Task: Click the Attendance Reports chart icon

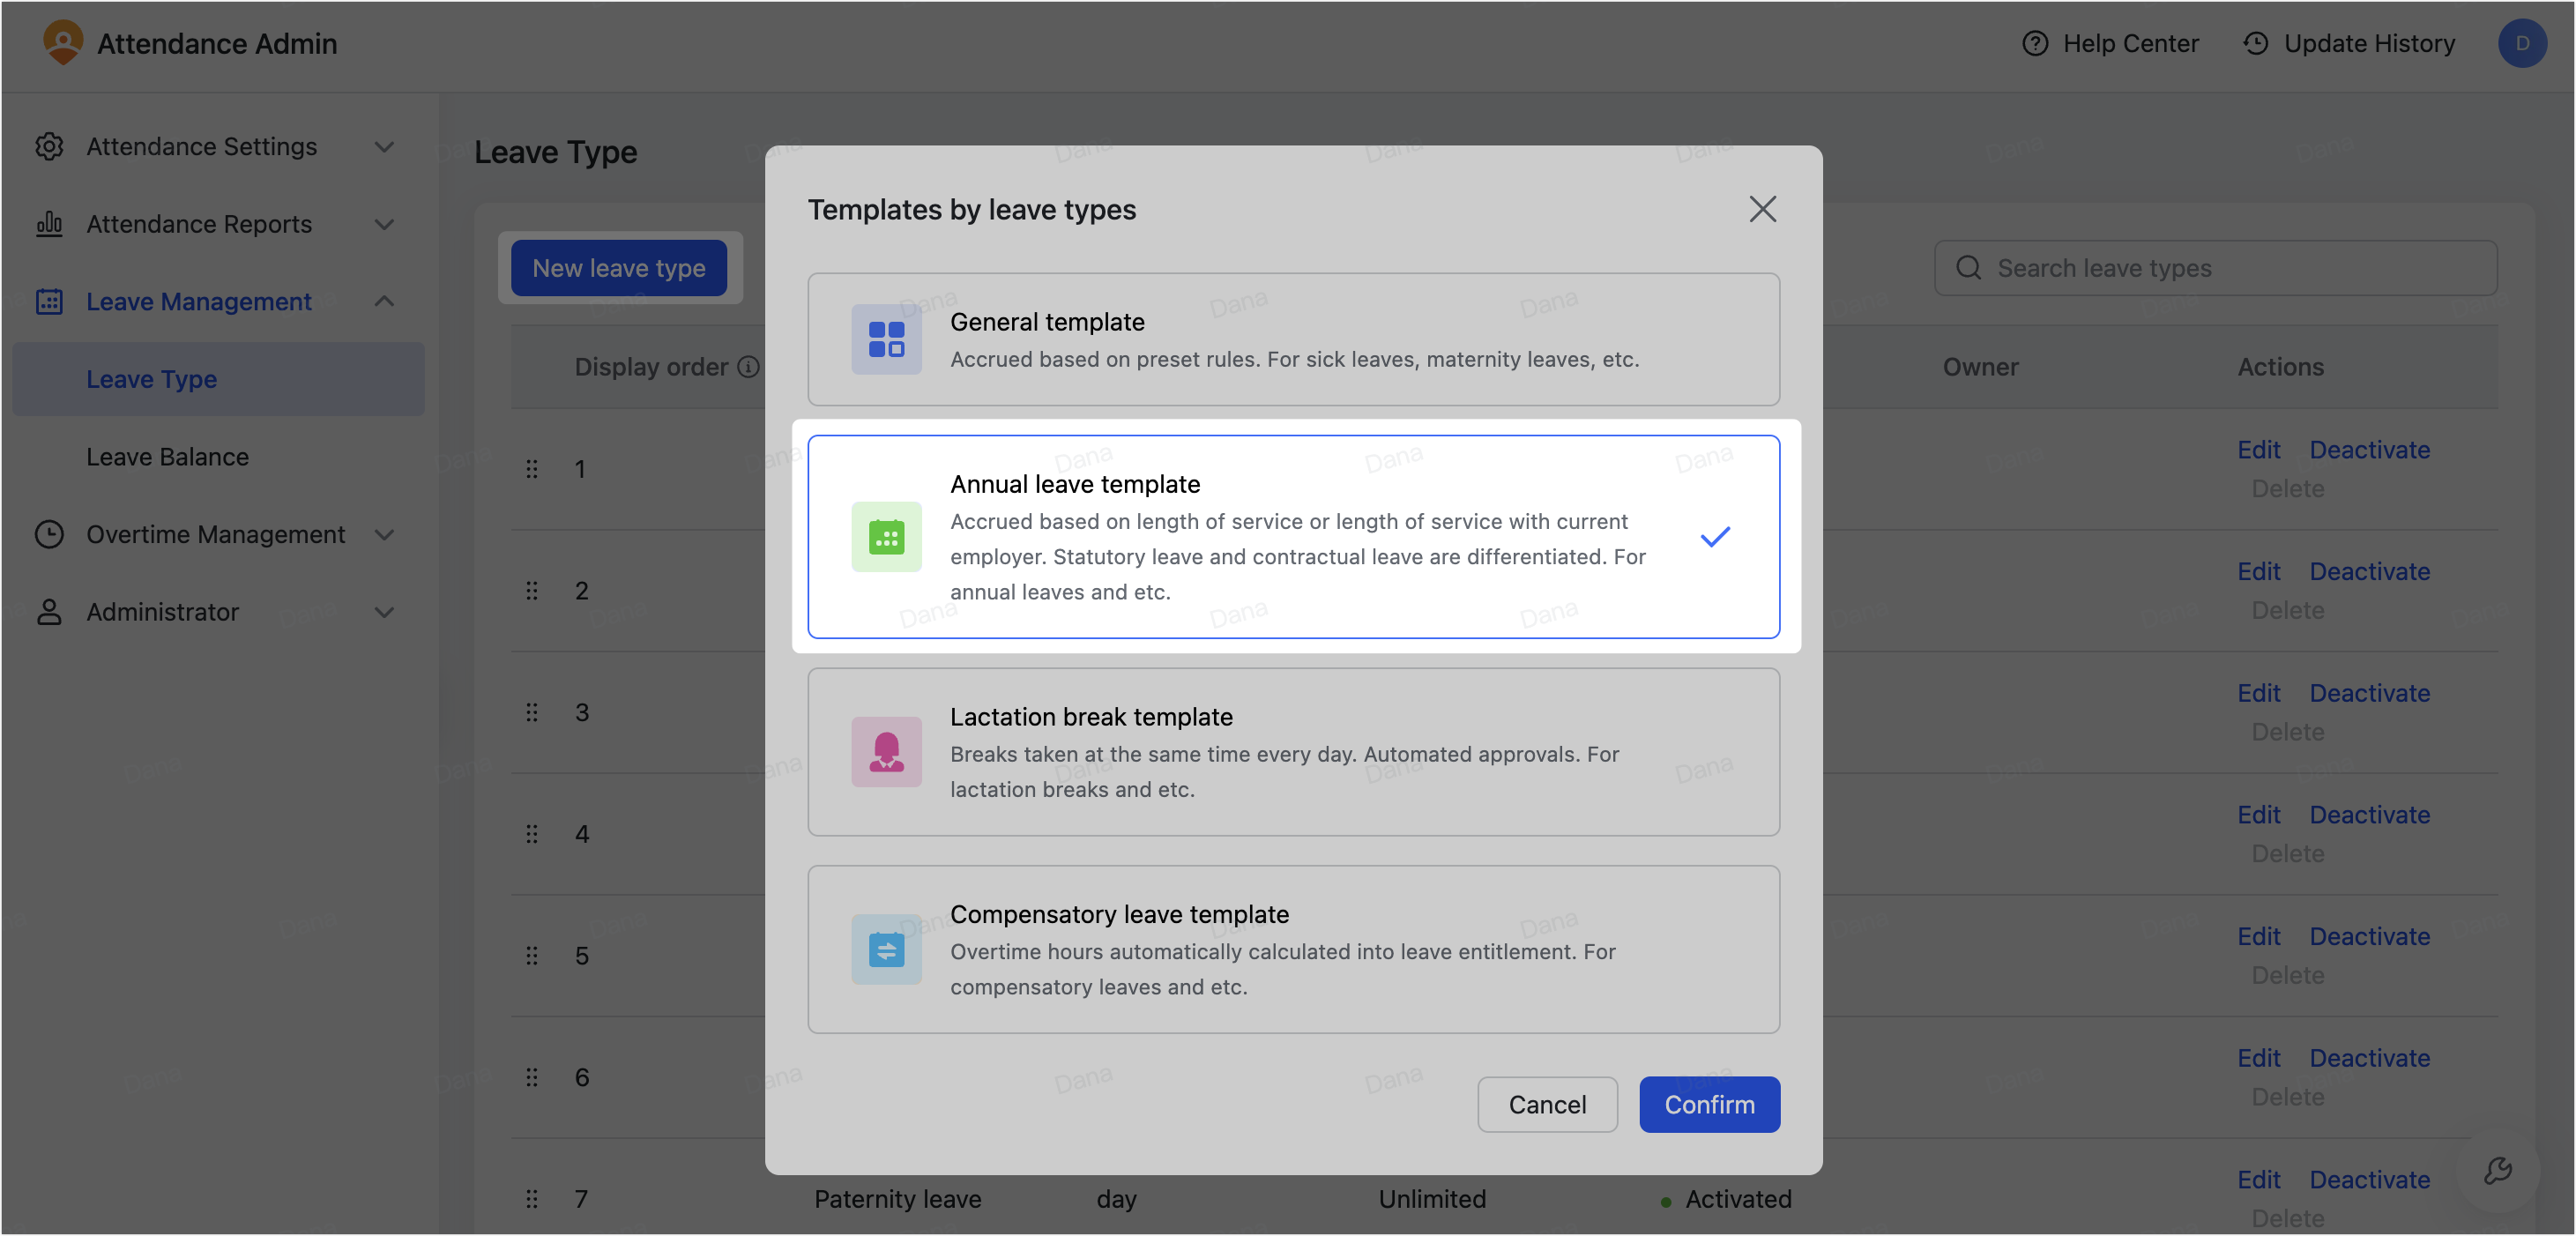Action: point(49,224)
